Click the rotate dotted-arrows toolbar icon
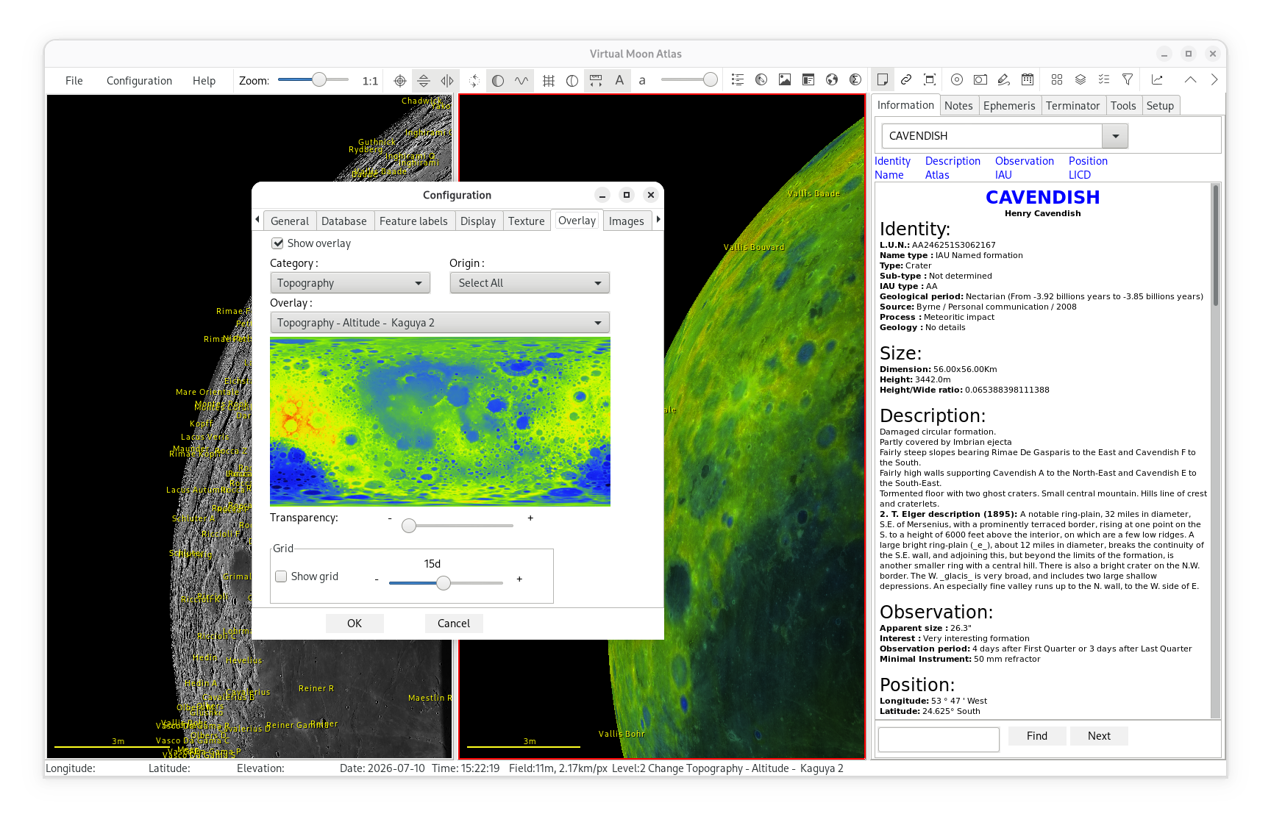This screenshot has height=825, width=1271. (x=474, y=80)
